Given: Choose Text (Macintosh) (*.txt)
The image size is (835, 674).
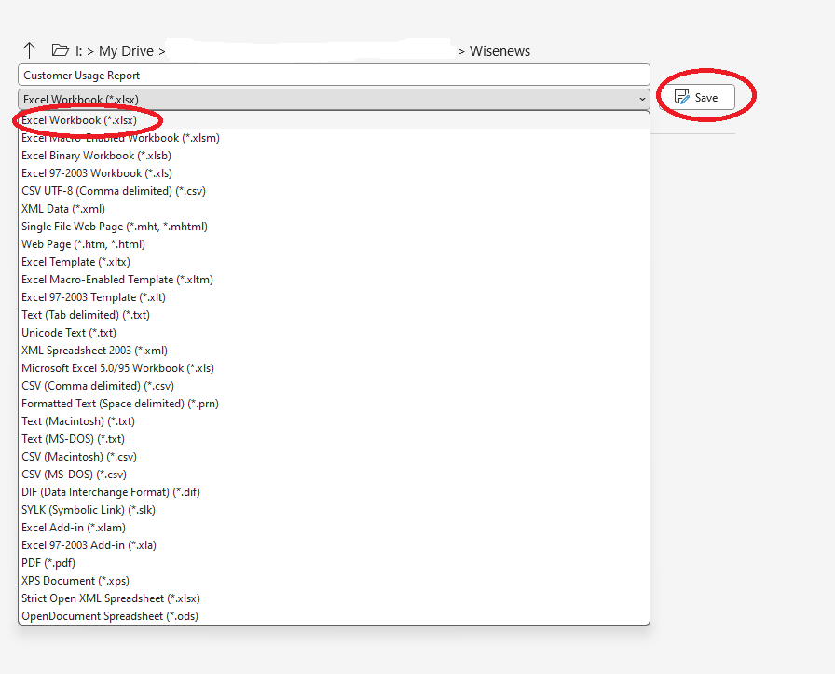Looking at the screenshot, I should (x=334, y=421).
